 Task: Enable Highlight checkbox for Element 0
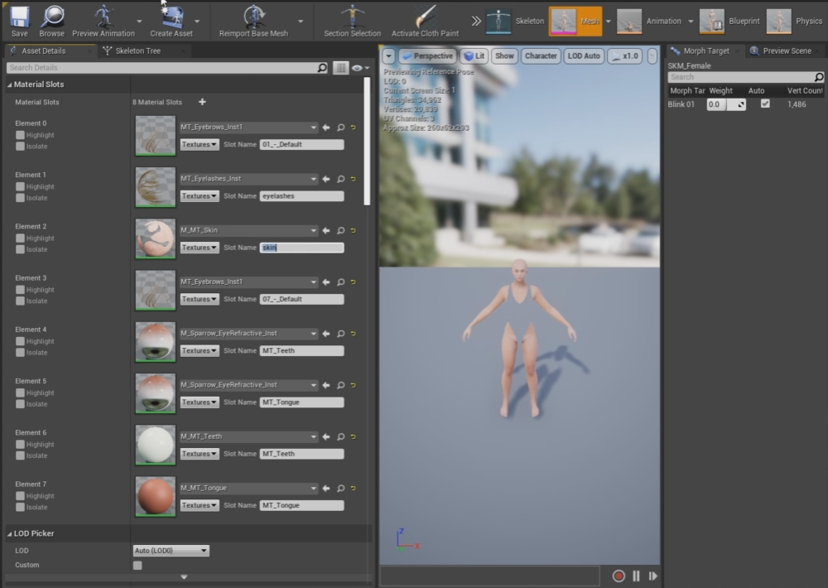pos(20,135)
